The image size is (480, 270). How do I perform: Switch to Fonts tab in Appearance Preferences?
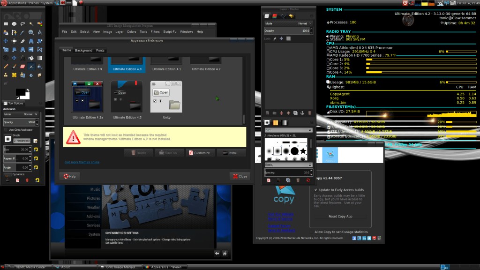tap(100, 51)
